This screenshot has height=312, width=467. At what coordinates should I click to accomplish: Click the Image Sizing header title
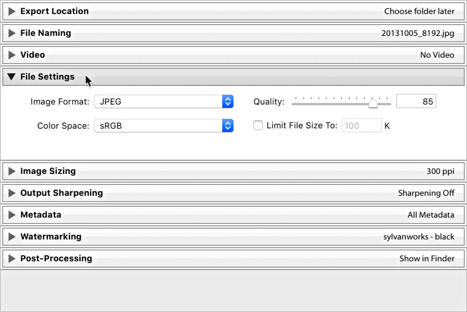[x=48, y=171]
